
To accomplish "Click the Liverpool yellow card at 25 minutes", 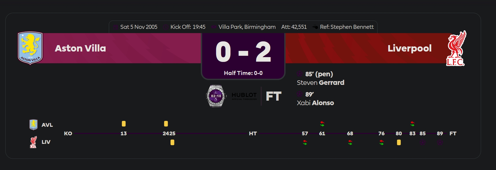I will point(172,143).
